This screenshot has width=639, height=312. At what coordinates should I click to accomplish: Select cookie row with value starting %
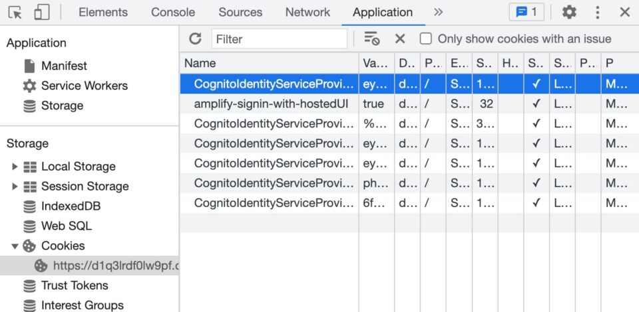pyautogui.click(x=409, y=124)
